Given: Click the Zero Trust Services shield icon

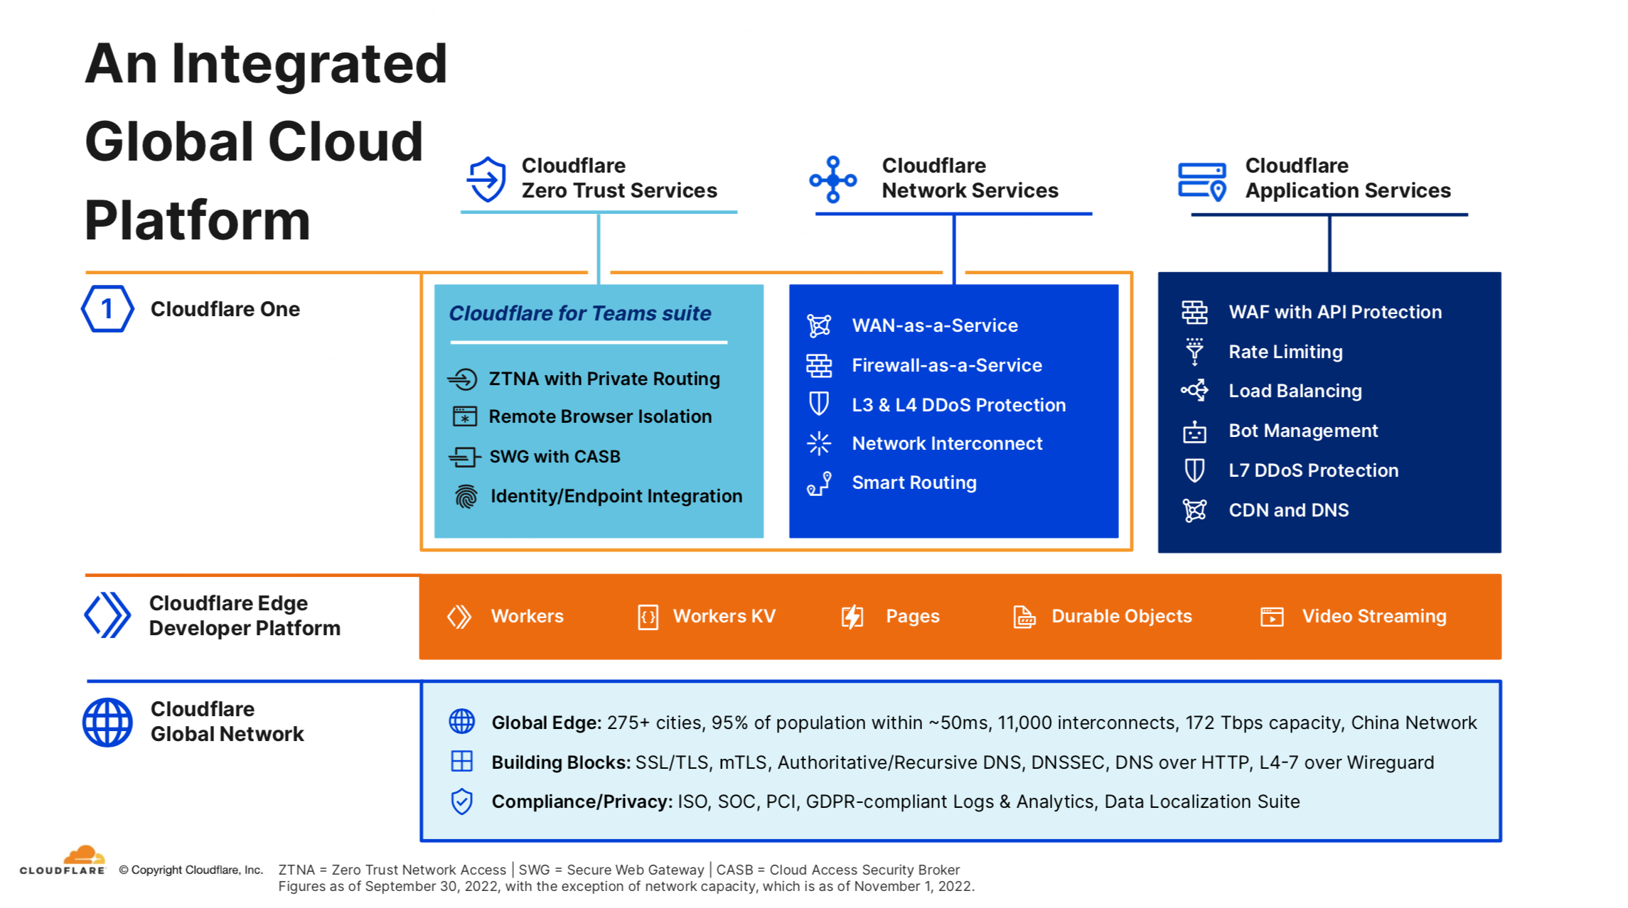Looking at the screenshot, I should click(487, 179).
